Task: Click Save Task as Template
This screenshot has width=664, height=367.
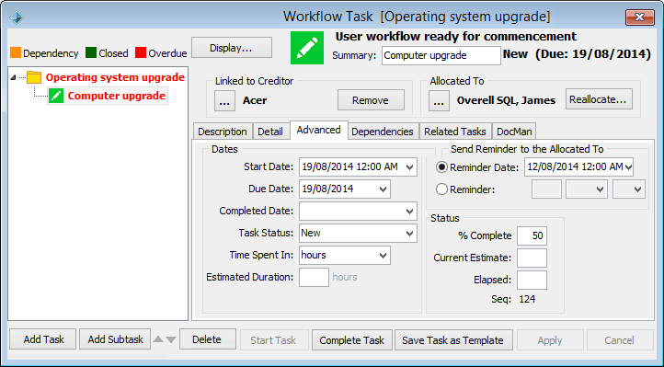Action: 453,340
